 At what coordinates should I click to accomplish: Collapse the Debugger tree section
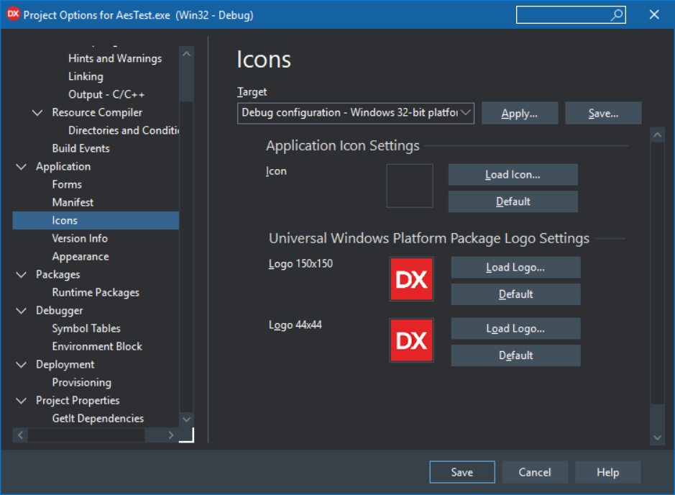point(21,310)
